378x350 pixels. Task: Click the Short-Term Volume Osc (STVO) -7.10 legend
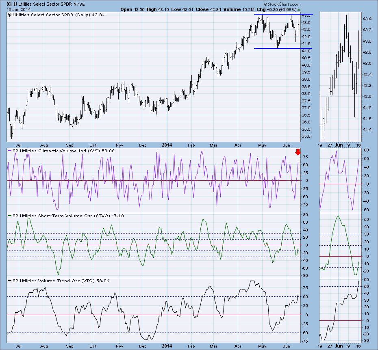click(68, 216)
